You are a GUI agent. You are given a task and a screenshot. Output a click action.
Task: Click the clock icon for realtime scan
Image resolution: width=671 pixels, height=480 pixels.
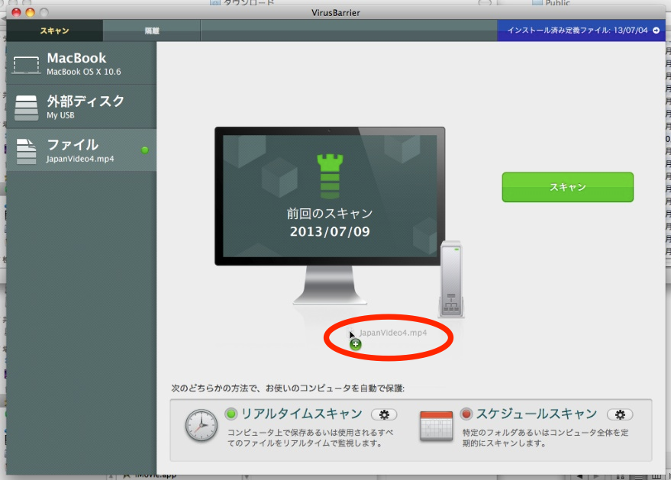pos(201,425)
